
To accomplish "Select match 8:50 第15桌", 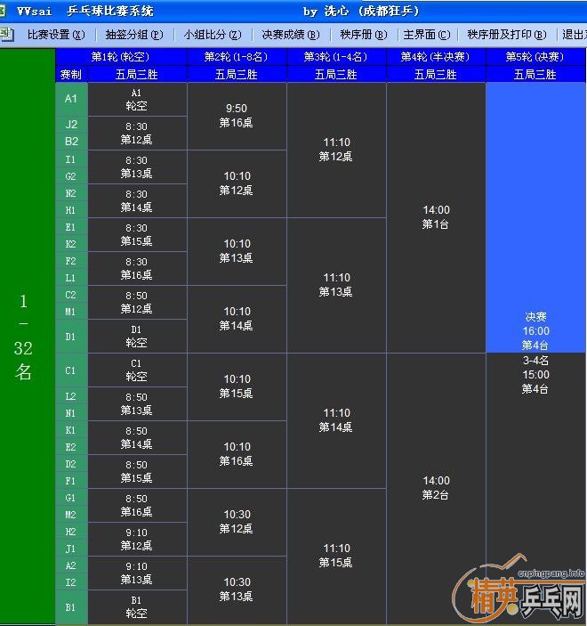I will 137,471.
